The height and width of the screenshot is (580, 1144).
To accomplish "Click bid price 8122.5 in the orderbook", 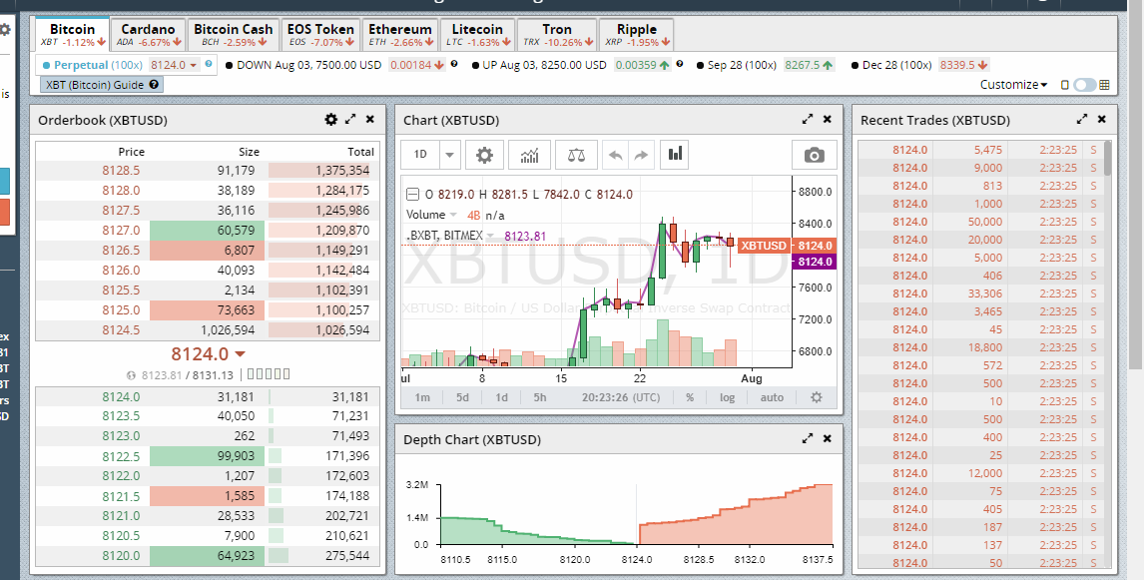I will [x=121, y=456].
